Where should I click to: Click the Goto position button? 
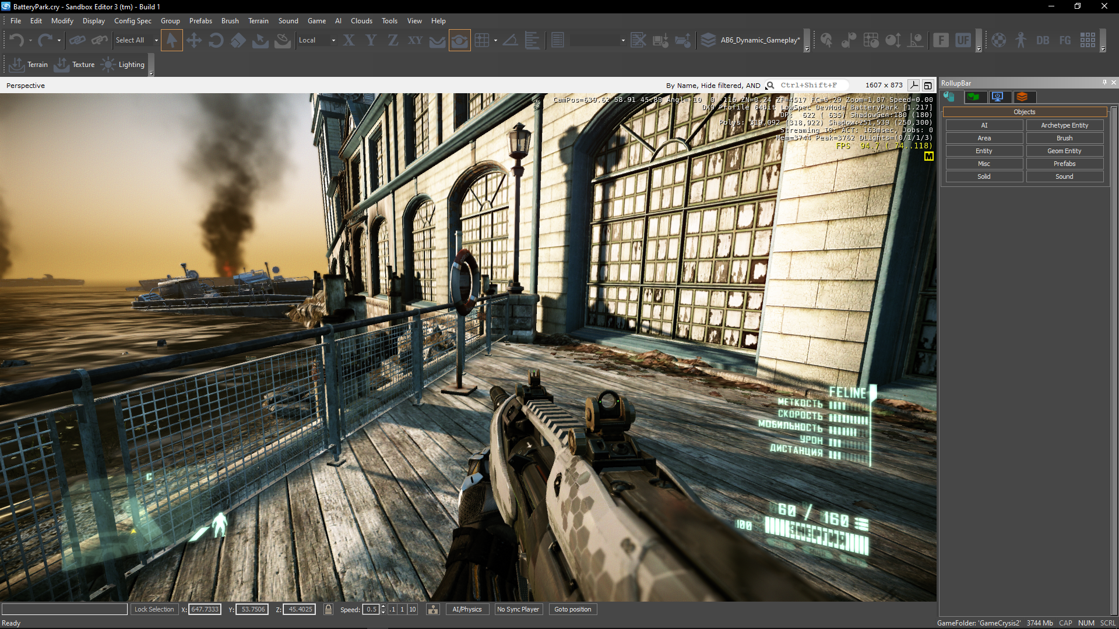(572, 609)
